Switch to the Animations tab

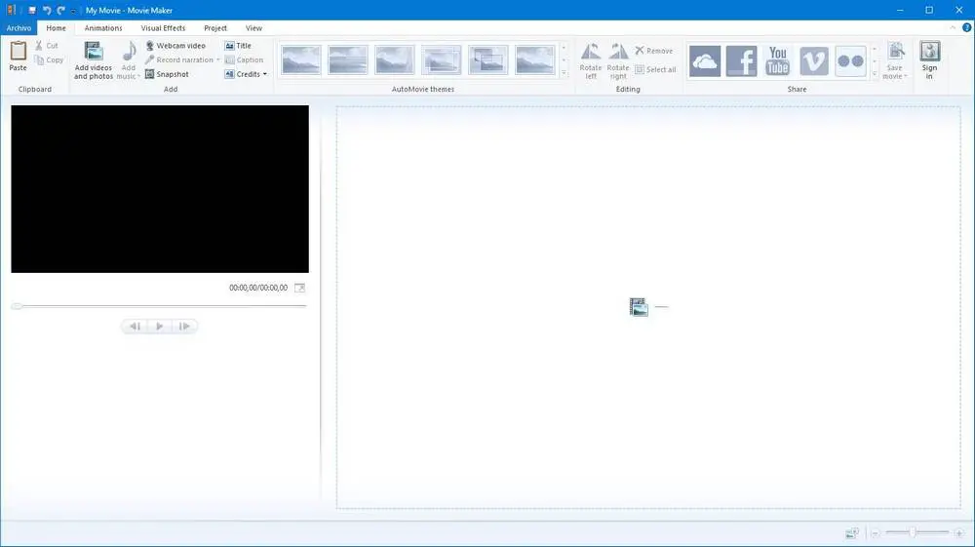(103, 28)
